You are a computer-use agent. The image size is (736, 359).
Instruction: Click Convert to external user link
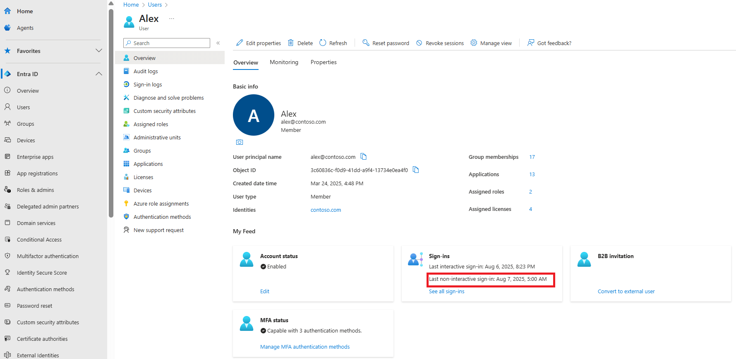tap(626, 292)
